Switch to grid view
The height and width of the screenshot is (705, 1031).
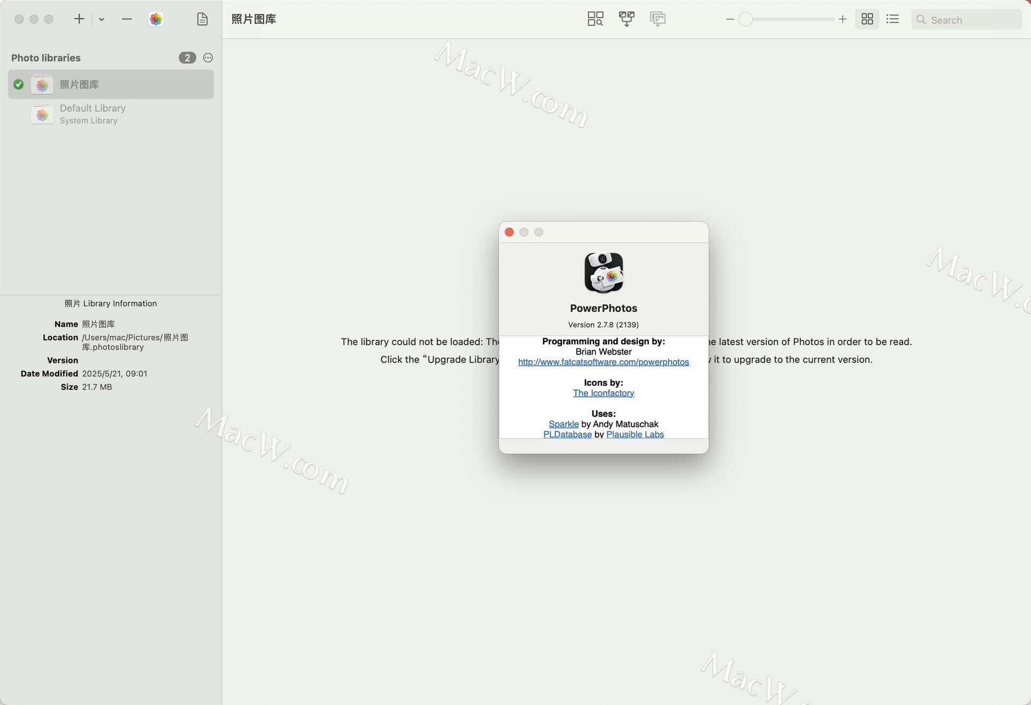point(867,19)
